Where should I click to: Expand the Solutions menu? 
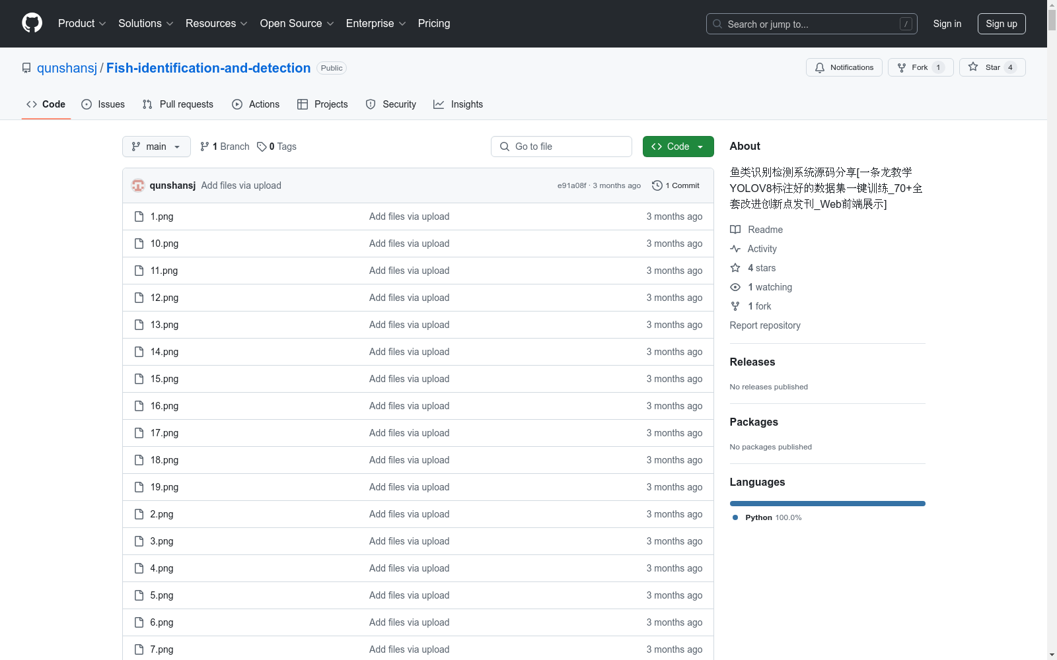pos(145,23)
